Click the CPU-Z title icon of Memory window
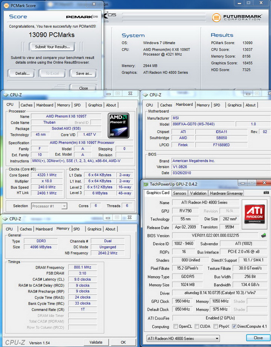 click(5, 219)
